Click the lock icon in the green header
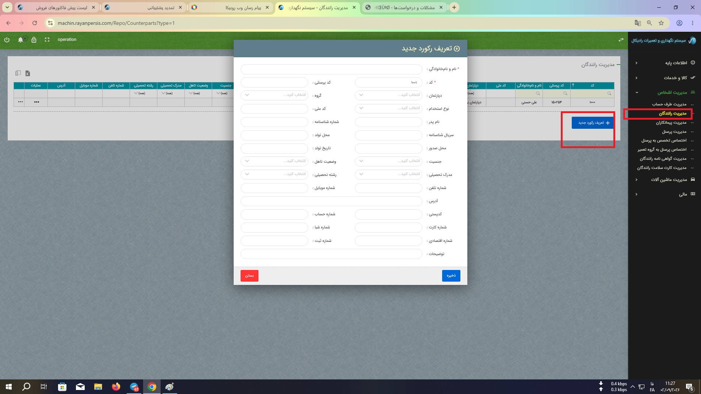 pyautogui.click(x=34, y=40)
